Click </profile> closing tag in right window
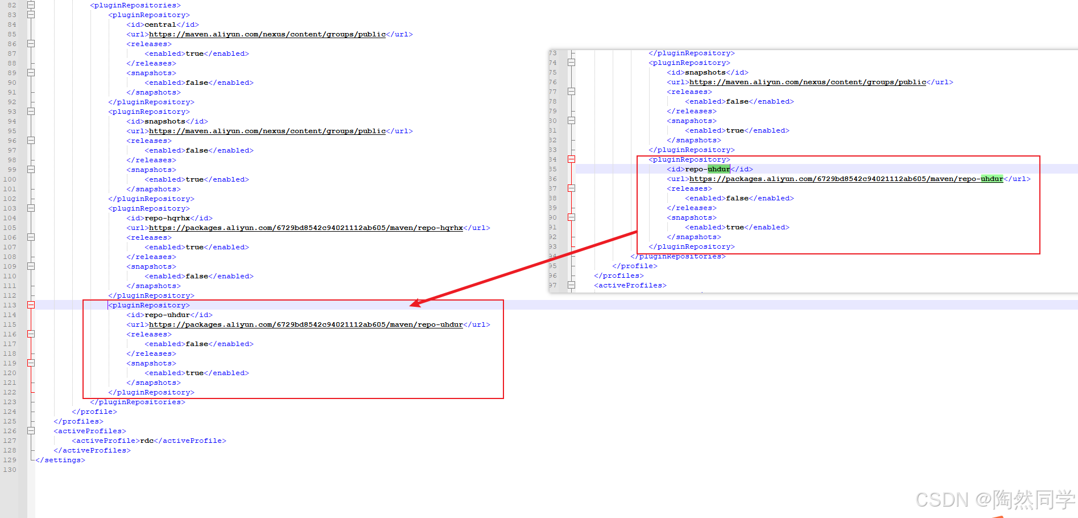Image resolution: width=1078 pixels, height=518 pixels. pos(635,266)
